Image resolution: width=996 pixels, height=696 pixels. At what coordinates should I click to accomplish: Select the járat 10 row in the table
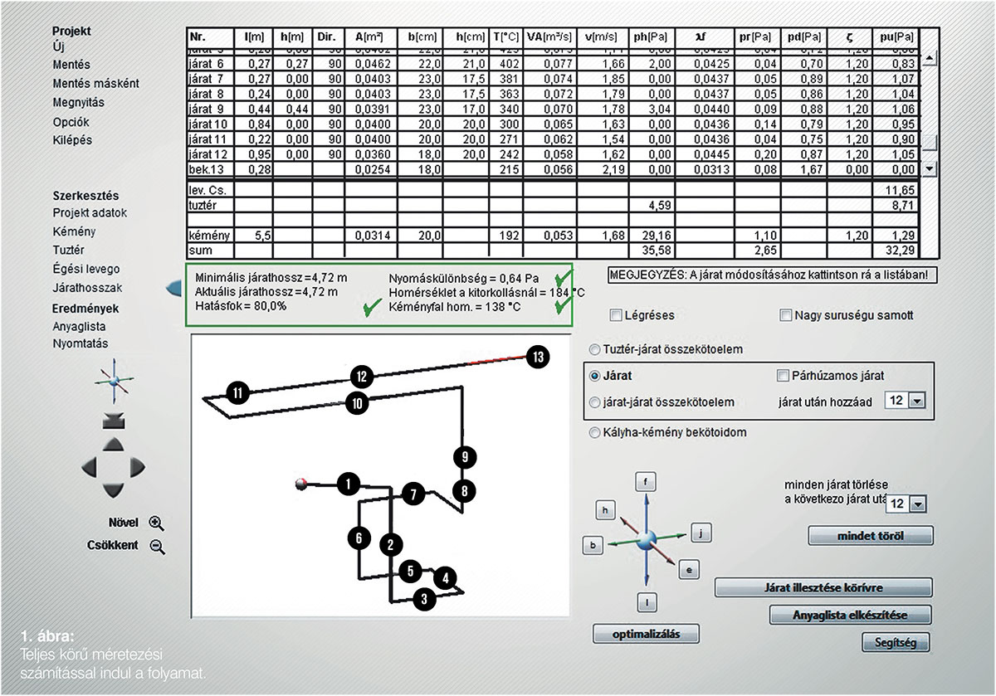(207, 123)
